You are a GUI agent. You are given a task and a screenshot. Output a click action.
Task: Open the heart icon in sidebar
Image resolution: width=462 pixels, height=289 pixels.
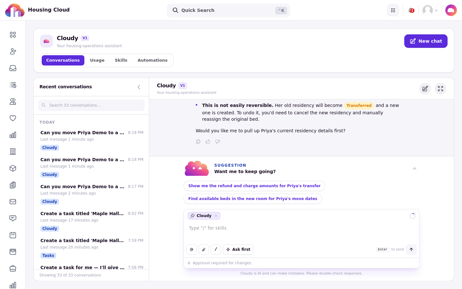[x=13, y=118]
